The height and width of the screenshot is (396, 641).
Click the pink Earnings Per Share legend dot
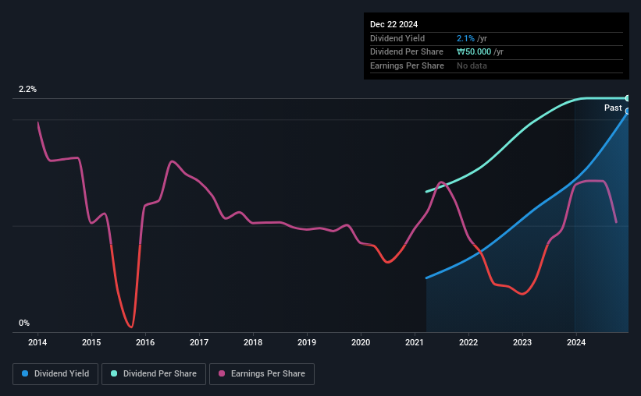(x=222, y=373)
